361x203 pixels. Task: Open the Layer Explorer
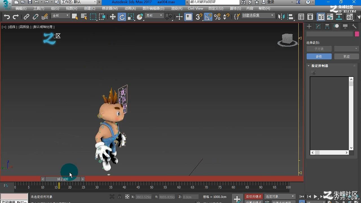(x=310, y=17)
